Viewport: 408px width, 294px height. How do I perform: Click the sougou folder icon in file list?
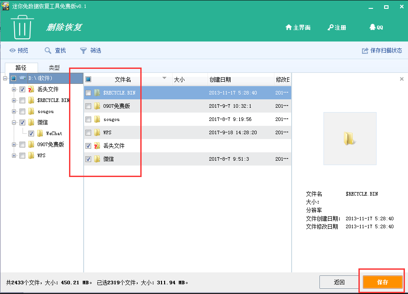coord(97,119)
